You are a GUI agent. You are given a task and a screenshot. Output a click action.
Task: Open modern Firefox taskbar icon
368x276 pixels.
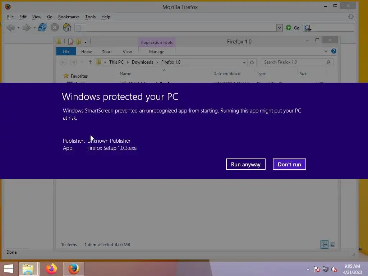coord(51,269)
